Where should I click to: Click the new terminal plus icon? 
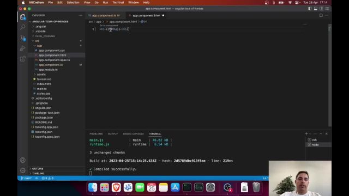click(306, 134)
